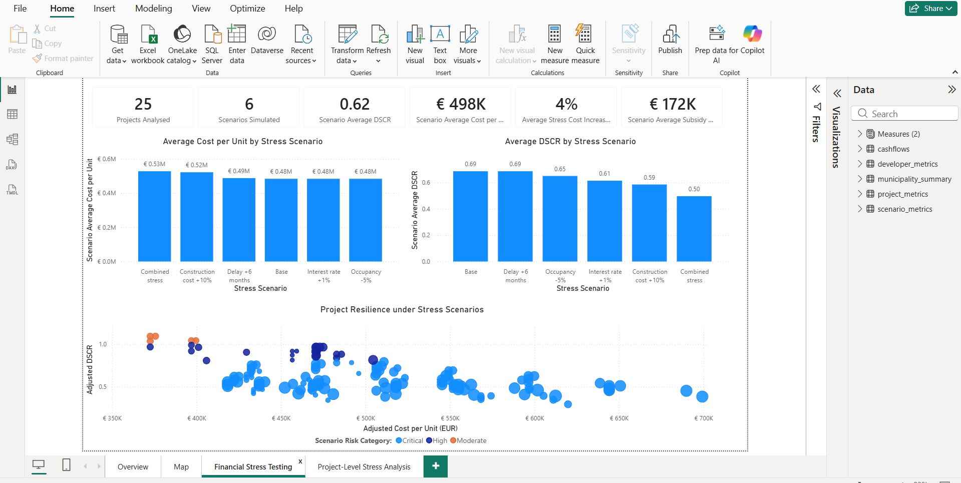Expand the Visualizations pane

point(837,93)
